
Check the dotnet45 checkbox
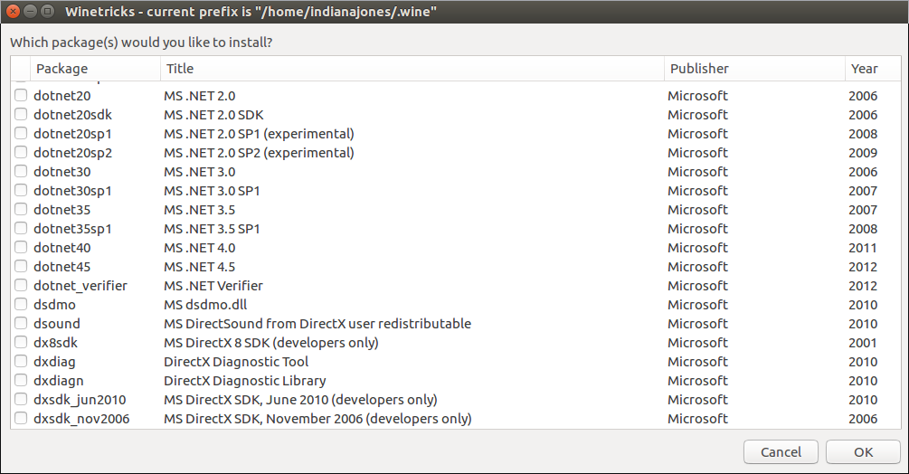[x=21, y=267]
